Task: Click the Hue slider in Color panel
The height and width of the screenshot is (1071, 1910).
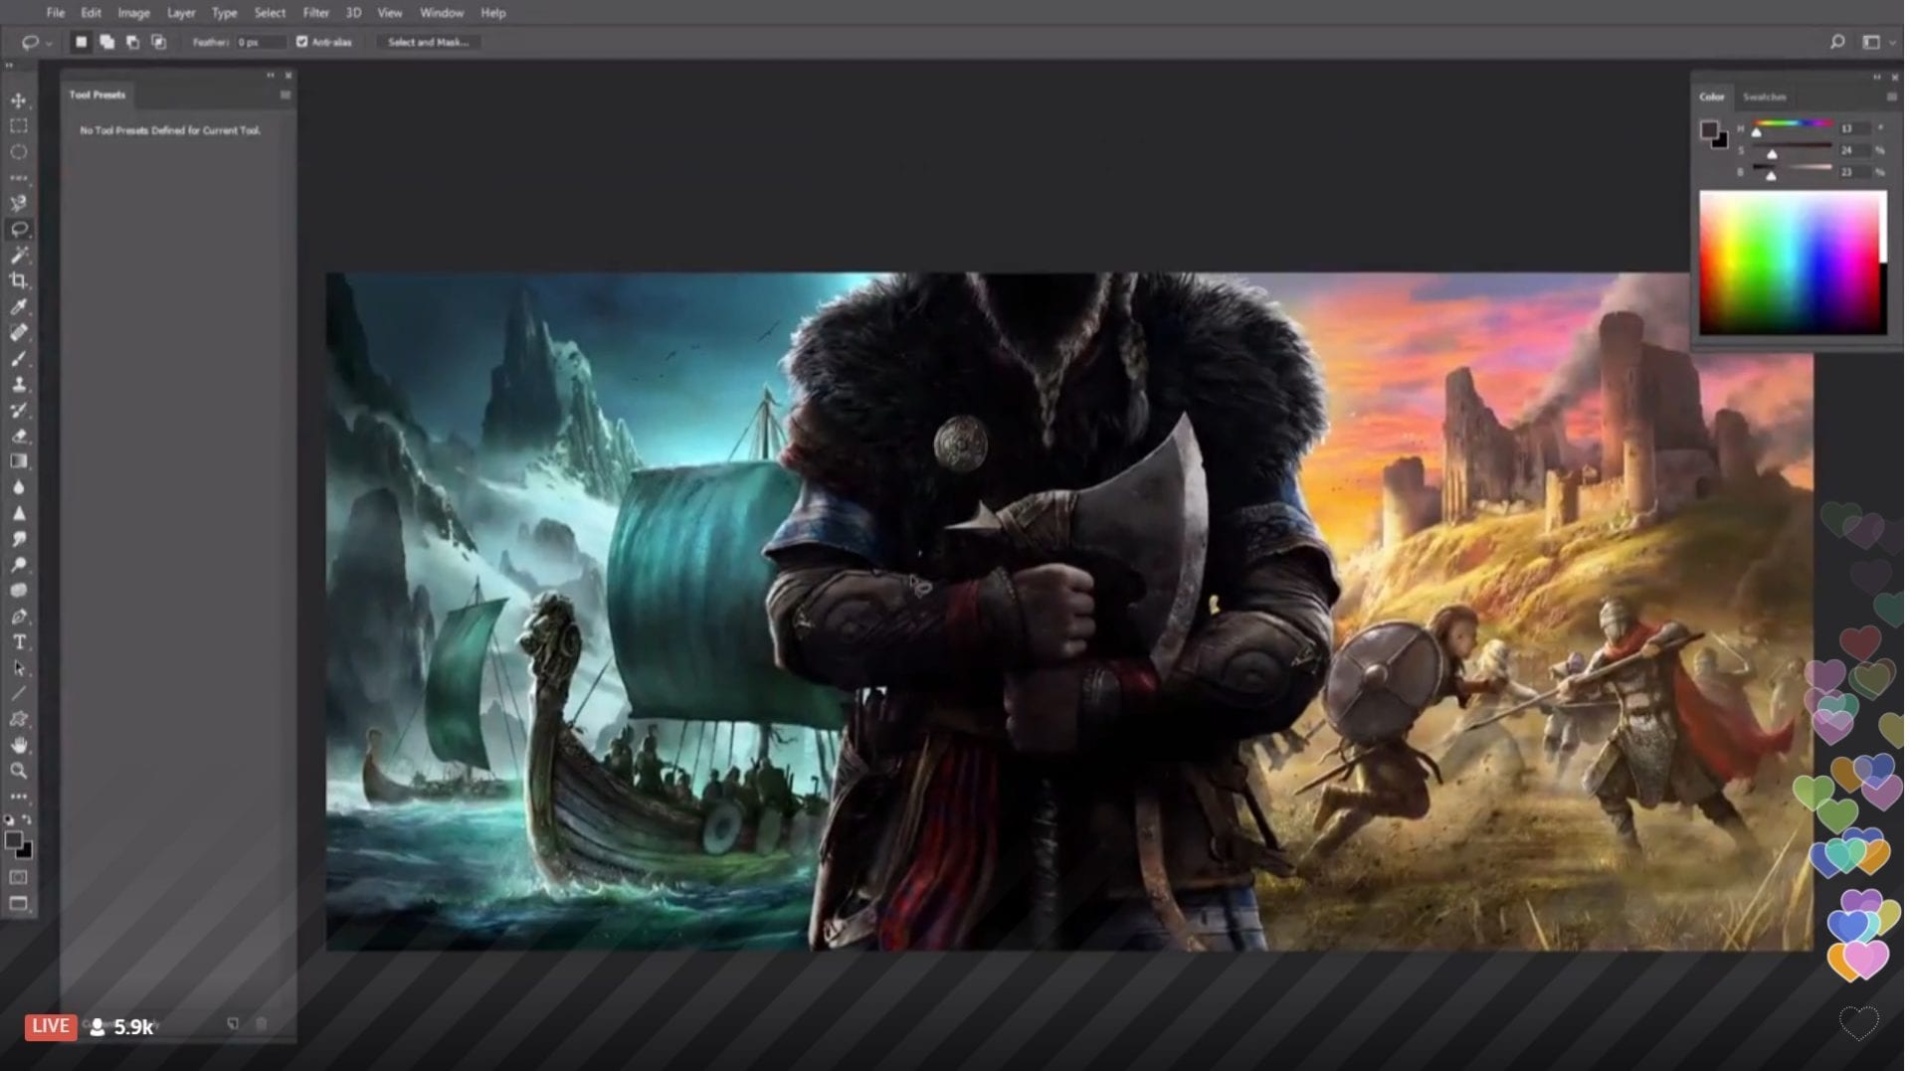Action: click(1792, 125)
